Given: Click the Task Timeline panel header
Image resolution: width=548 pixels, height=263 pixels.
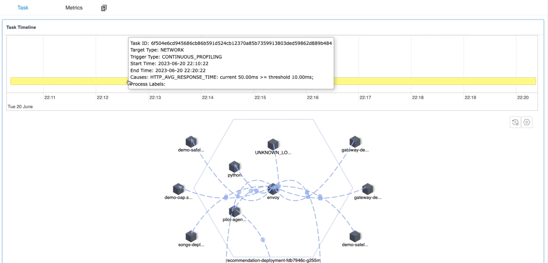Looking at the screenshot, I should click(21, 27).
